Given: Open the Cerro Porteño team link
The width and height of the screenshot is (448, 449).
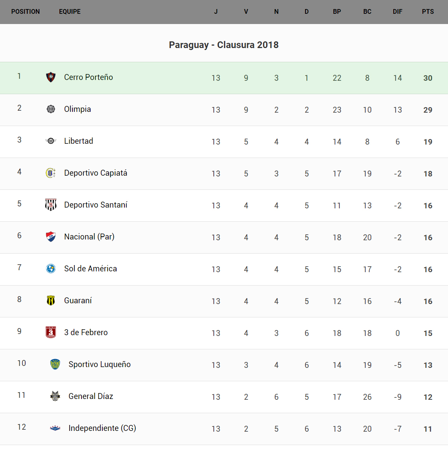Looking at the screenshot, I should [89, 77].
